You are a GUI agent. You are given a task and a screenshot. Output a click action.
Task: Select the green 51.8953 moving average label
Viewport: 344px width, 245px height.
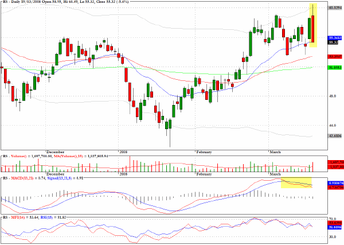click(x=335, y=67)
